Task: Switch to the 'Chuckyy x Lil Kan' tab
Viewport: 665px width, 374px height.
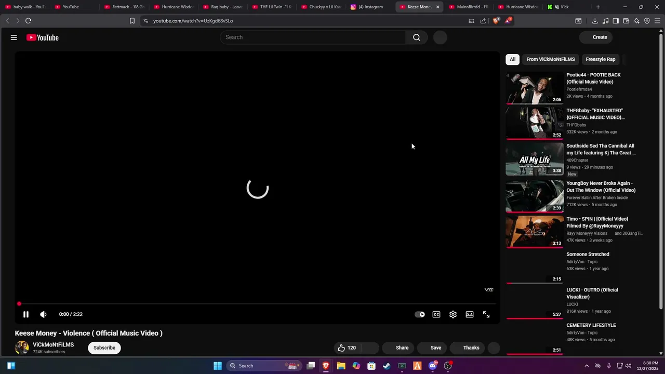Action: tap(321, 7)
